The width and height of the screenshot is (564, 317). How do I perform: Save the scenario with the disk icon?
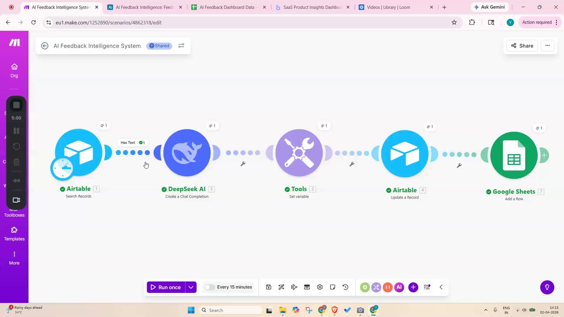(x=268, y=287)
